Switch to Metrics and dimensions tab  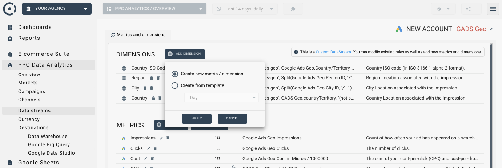click(138, 35)
